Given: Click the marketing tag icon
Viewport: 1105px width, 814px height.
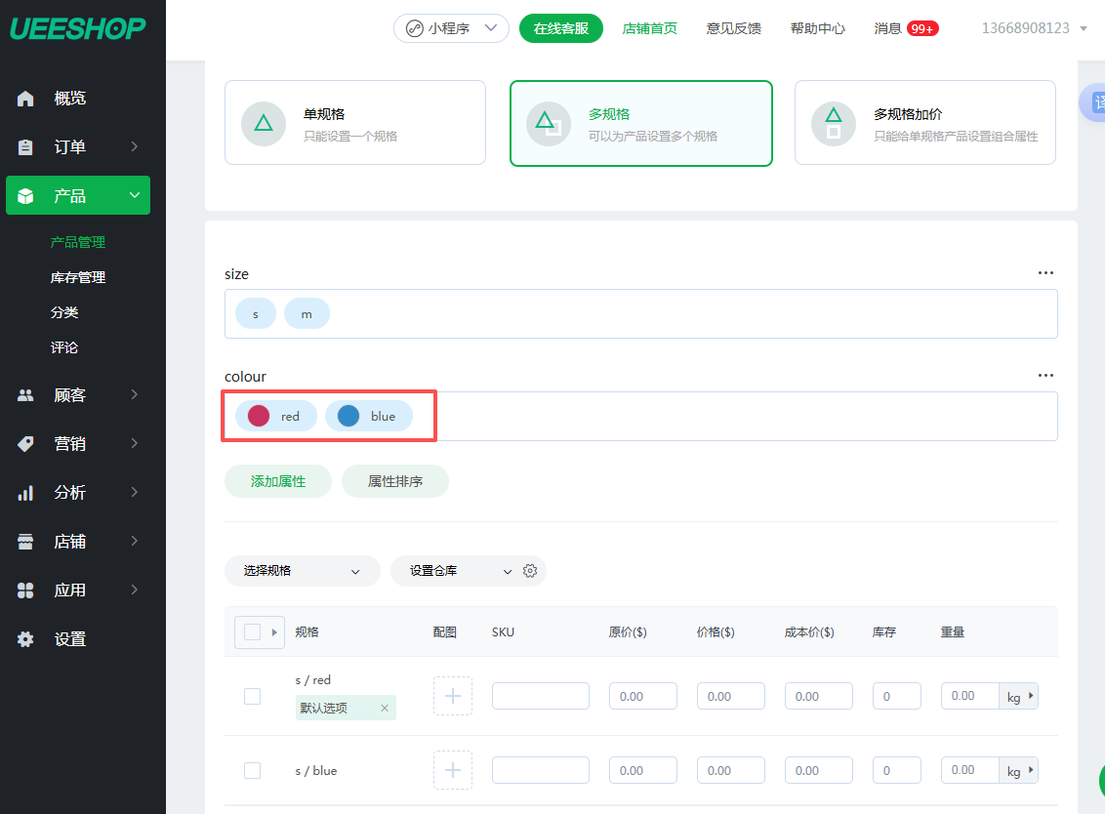Looking at the screenshot, I should 26,444.
